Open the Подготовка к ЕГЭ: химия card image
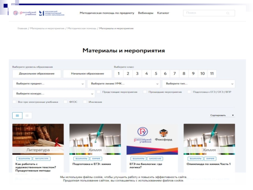 [95, 139]
